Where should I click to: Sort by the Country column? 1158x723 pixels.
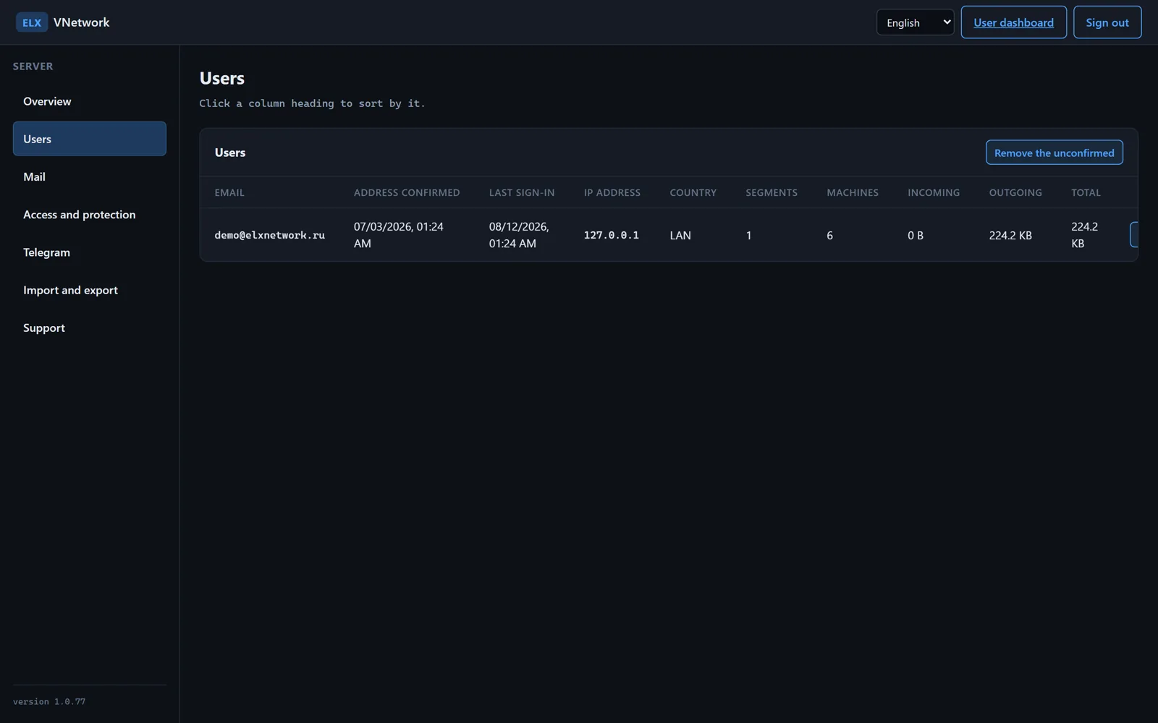(693, 192)
